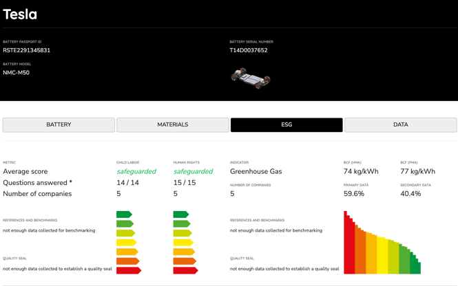
Task: Switch to the MATERIALS tab
Action: 173,124
